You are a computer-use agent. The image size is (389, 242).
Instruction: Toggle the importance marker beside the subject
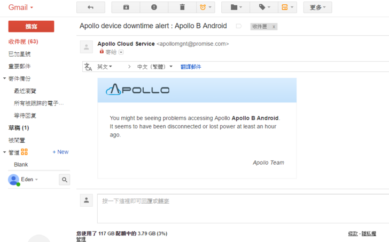(239, 26)
